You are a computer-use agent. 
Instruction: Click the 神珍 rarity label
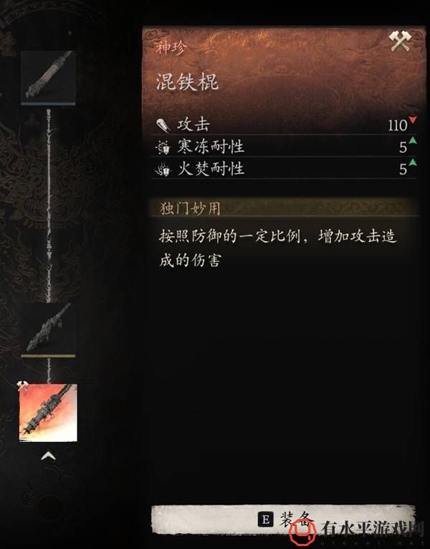click(172, 47)
